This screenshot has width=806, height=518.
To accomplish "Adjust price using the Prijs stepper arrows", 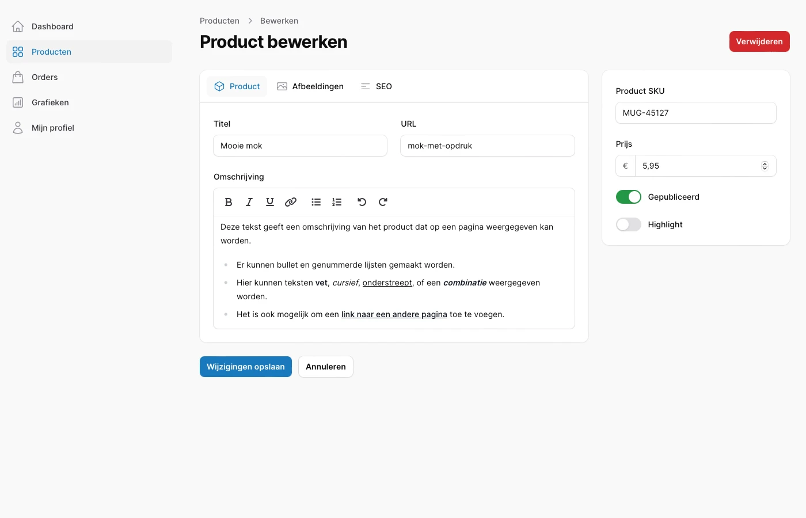I will pos(765,166).
